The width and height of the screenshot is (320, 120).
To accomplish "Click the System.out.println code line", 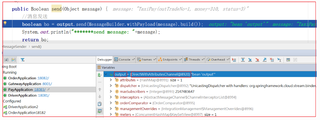I will 91,32.
